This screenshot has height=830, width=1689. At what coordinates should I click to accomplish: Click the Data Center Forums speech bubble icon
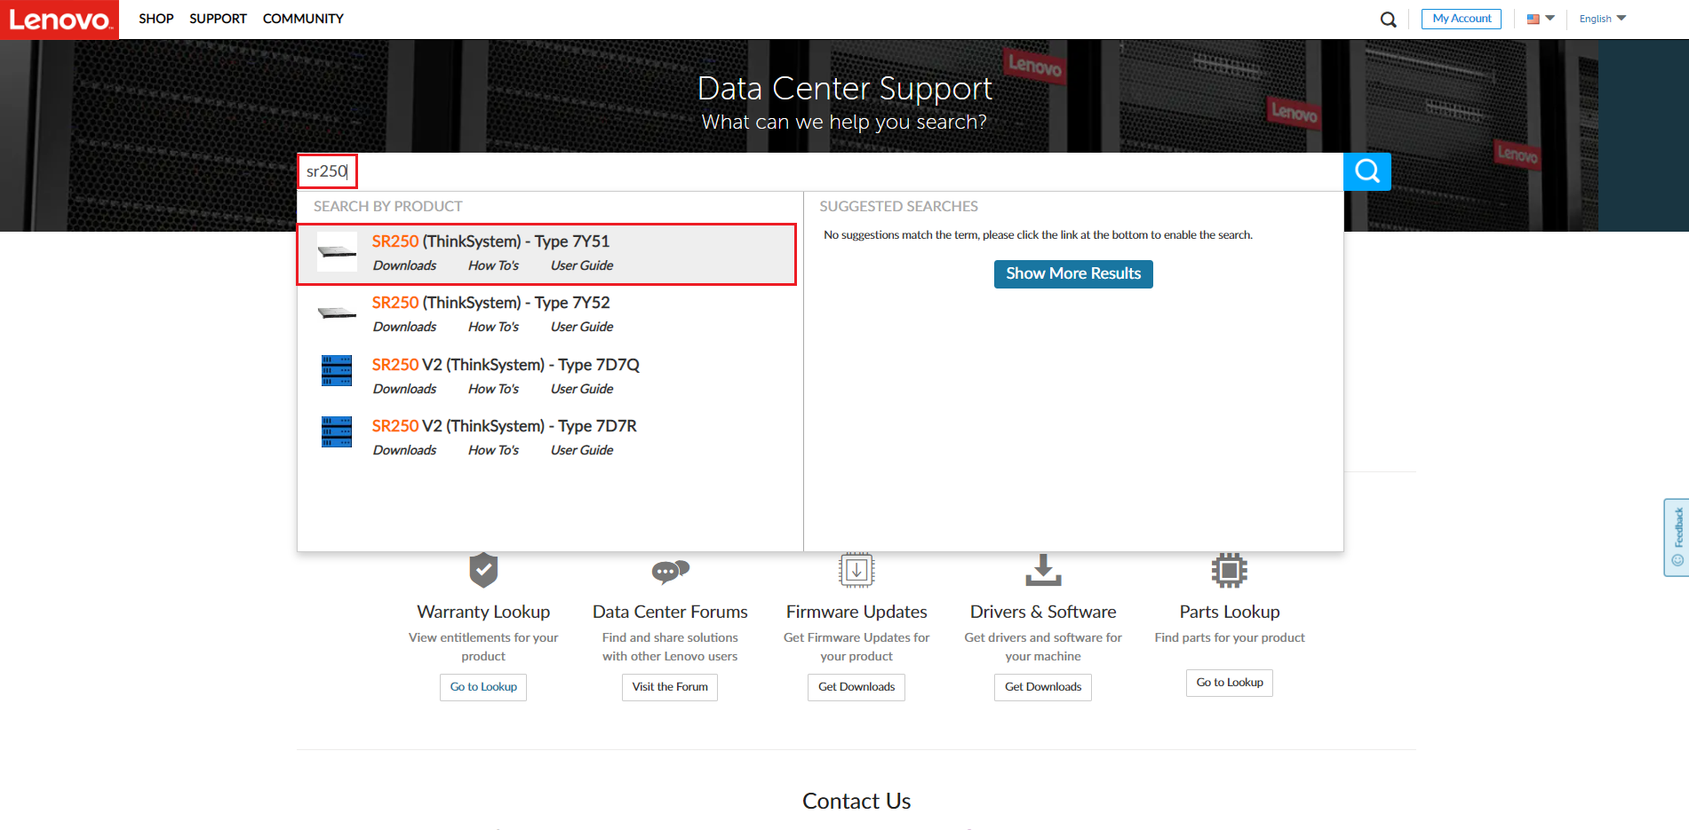(669, 571)
